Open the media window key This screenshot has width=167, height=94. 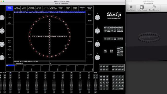pyautogui.click(x=118, y=27)
